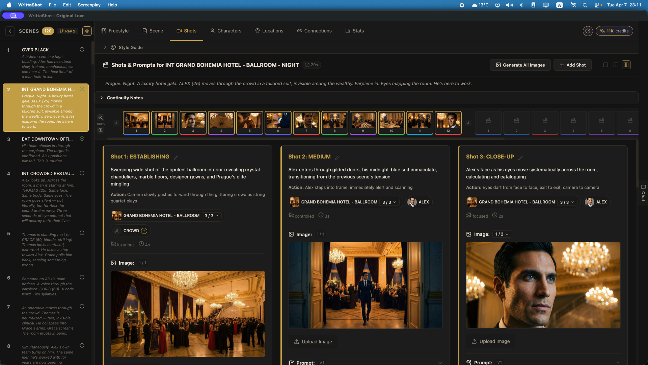The height and width of the screenshot is (365, 648).
Task: Click Generate All Images
Action: 520,65
